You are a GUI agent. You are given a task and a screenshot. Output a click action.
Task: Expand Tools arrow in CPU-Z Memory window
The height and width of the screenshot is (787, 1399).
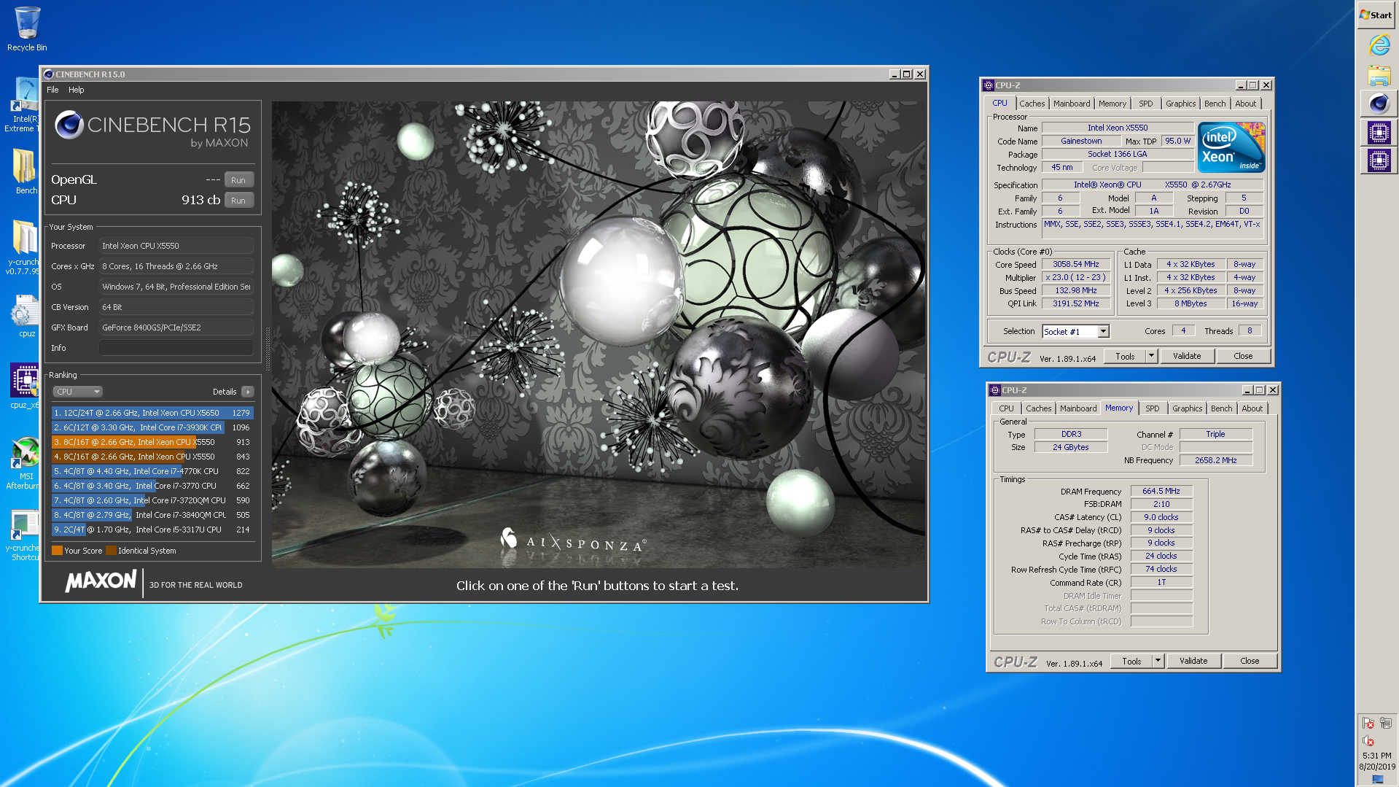[1158, 661]
